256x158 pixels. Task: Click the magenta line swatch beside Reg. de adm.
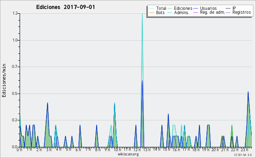[195, 12]
